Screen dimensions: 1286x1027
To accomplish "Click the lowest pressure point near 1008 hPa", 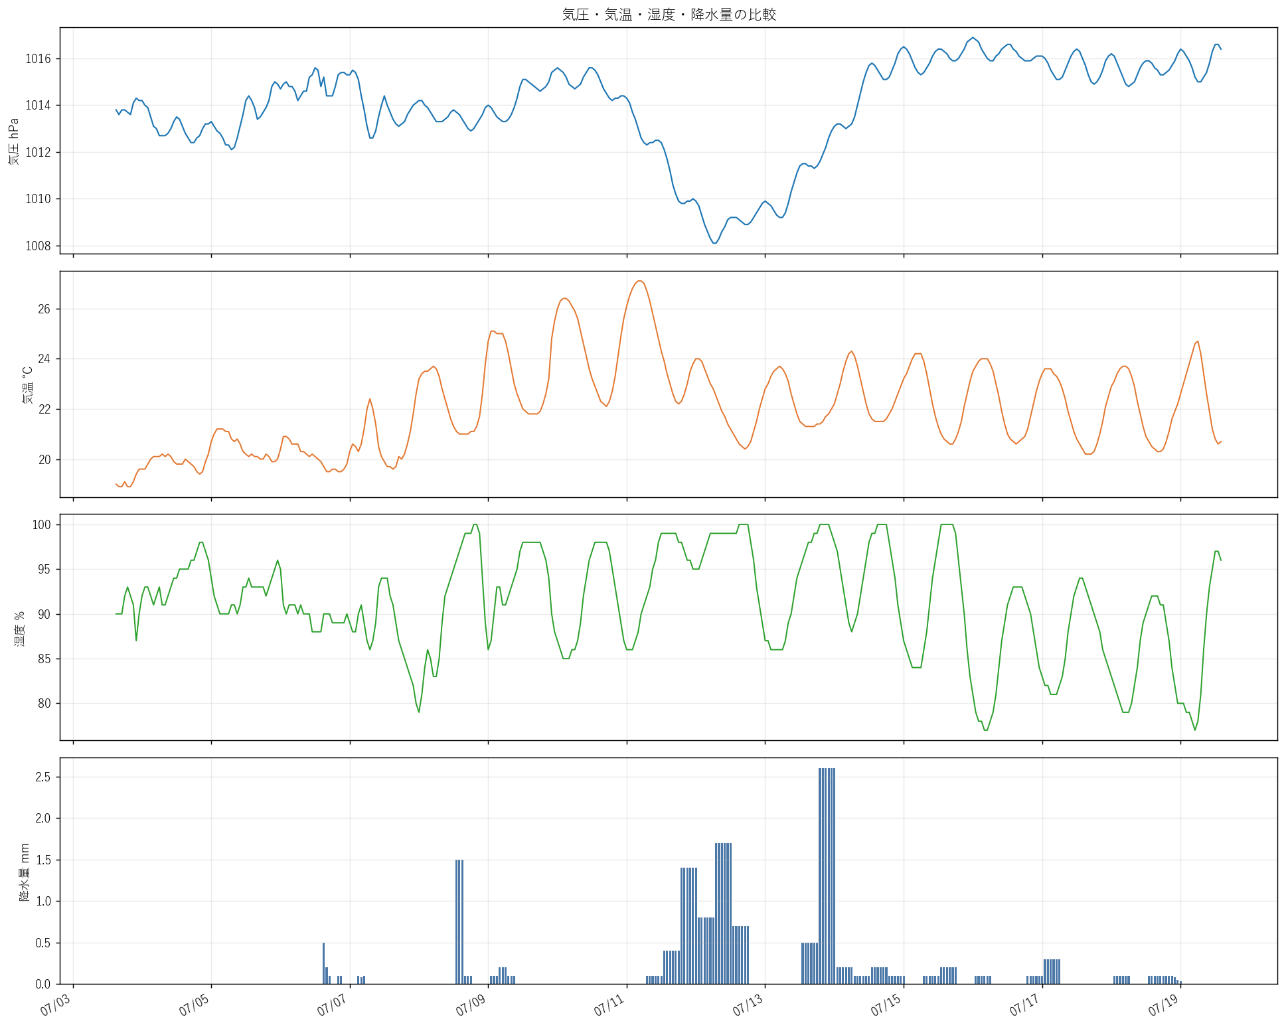I will [x=714, y=243].
